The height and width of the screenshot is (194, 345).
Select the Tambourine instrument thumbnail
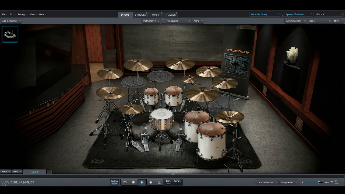click(10, 34)
